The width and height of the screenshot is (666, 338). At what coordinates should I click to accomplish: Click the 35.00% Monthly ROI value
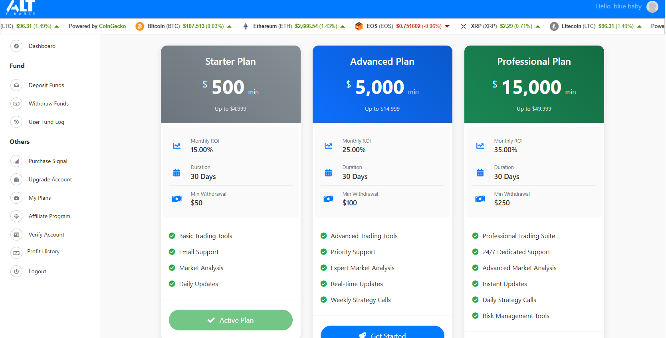tap(505, 150)
